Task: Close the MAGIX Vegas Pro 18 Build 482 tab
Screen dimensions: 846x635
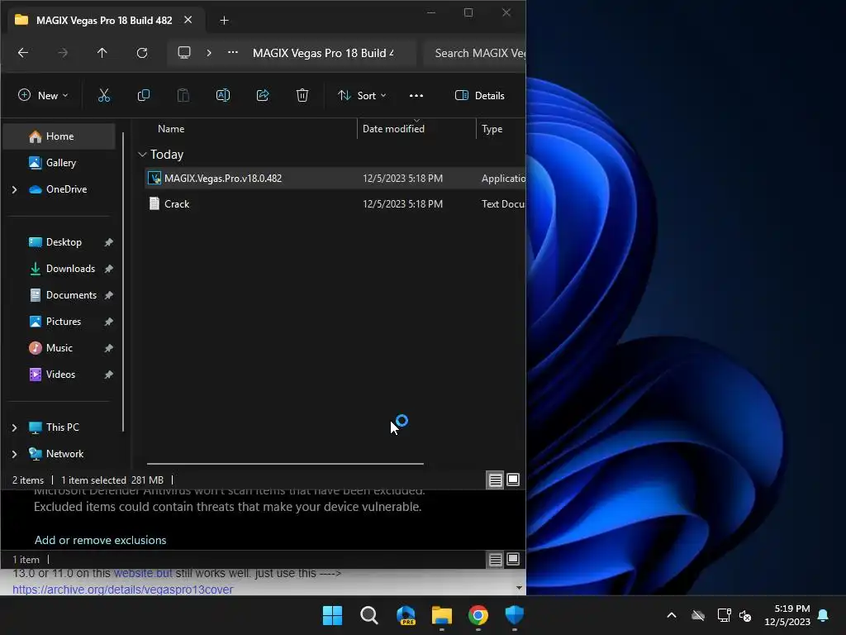Action: click(188, 20)
